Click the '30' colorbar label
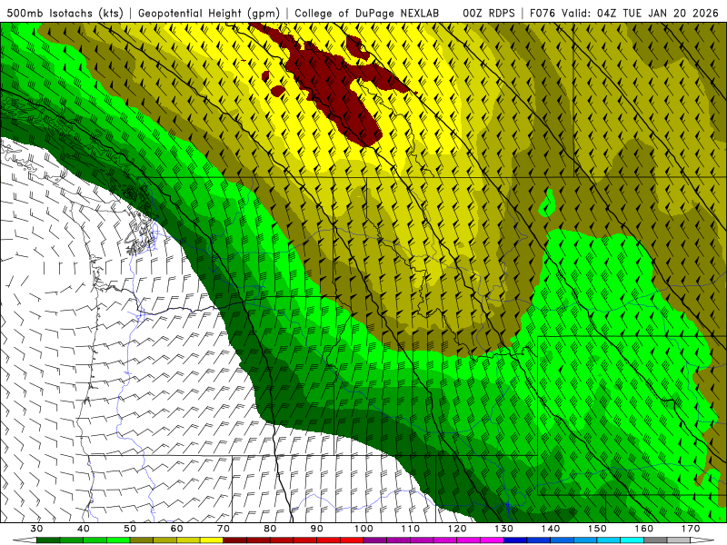 [36, 529]
